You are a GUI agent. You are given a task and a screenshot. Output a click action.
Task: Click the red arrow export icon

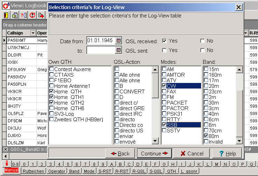[41, 15]
